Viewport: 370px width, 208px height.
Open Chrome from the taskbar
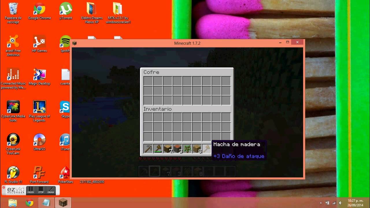point(29,203)
